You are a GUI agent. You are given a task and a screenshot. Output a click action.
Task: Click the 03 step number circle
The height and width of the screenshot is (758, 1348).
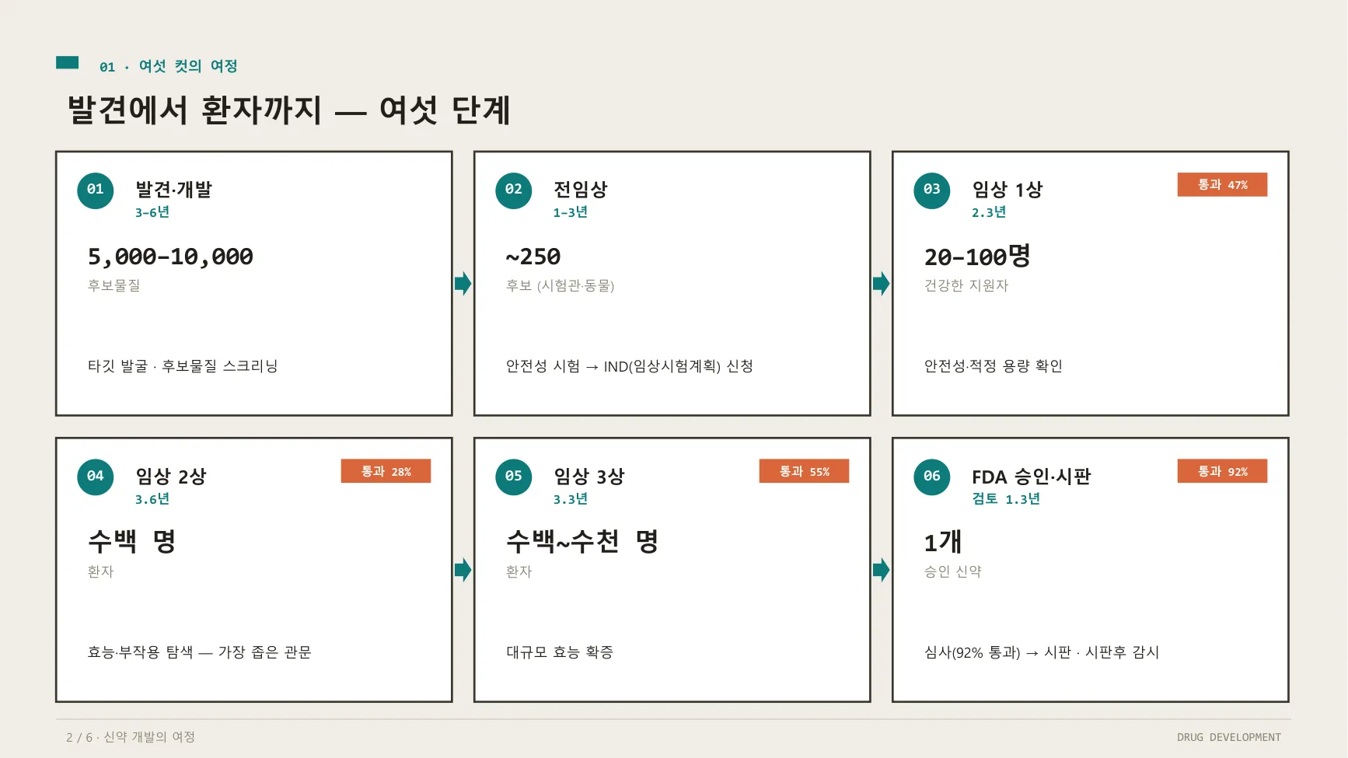[932, 190]
